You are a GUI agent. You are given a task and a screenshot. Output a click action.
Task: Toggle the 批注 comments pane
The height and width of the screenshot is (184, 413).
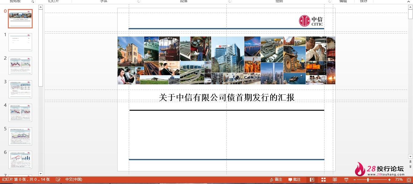coord(294,179)
